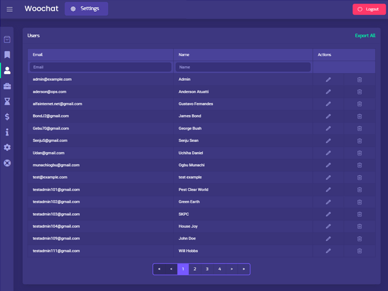Open the hamburger menu
Screen dimensions: 388x291
(10, 9)
